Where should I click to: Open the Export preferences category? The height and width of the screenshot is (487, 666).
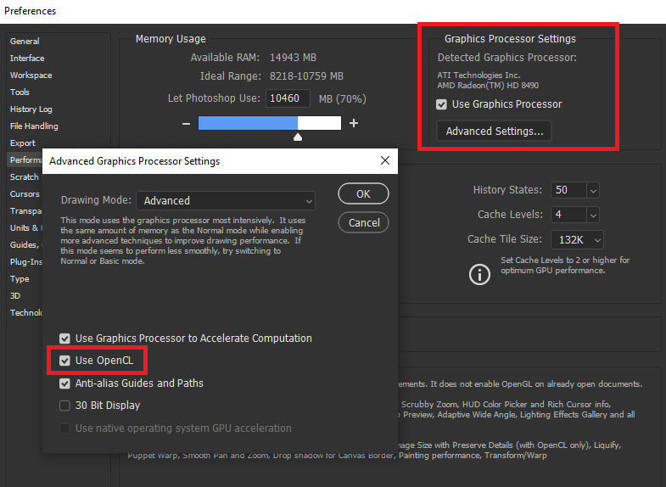(x=23, y=143)
